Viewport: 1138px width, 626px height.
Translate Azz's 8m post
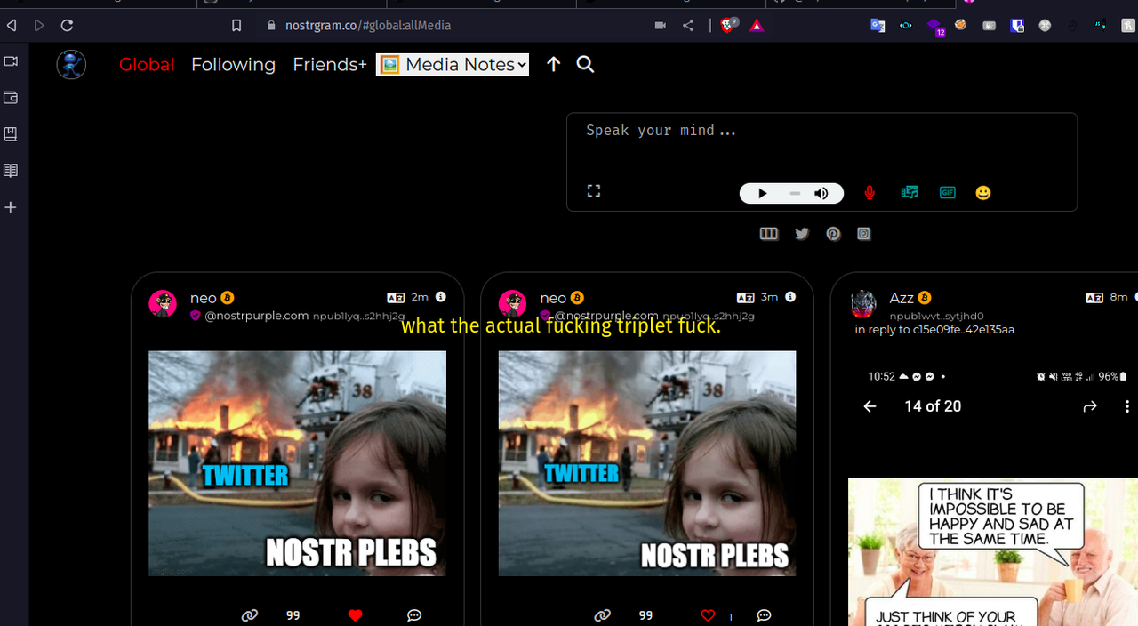(x=1094, y=297)
